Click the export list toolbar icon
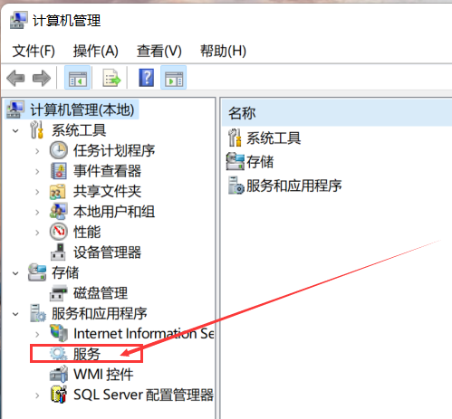 pos(111,78)
